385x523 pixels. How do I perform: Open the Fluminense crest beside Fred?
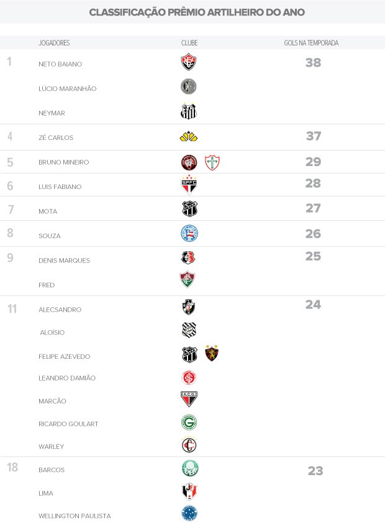(188, 279)
